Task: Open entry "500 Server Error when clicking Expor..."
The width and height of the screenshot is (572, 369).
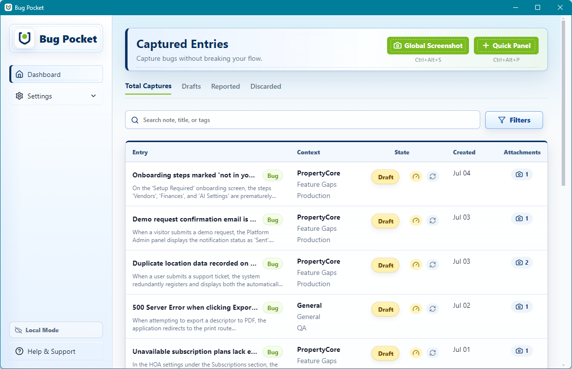Action: (195, 307)
